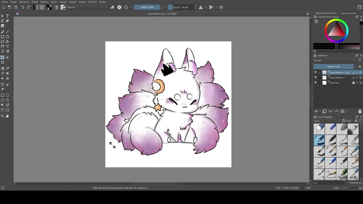Open the workspace chooser button
This screenshot has height=204, width=363.
tap(360, 7)
